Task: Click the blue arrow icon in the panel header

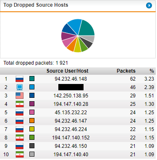Action: click(149, 5)
